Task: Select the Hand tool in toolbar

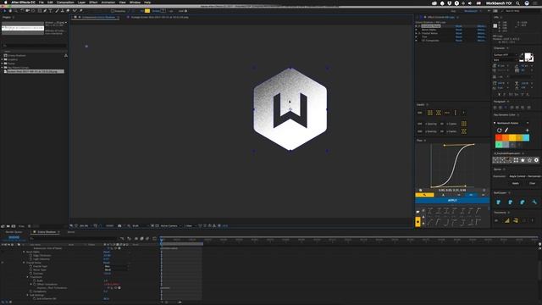Action: tap(10, 11)
